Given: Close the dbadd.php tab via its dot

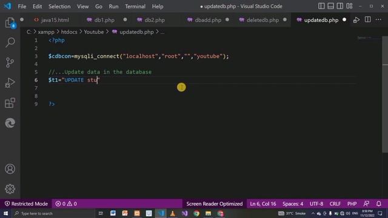Looking at the screenshot, I should click(x=227, y=20).
